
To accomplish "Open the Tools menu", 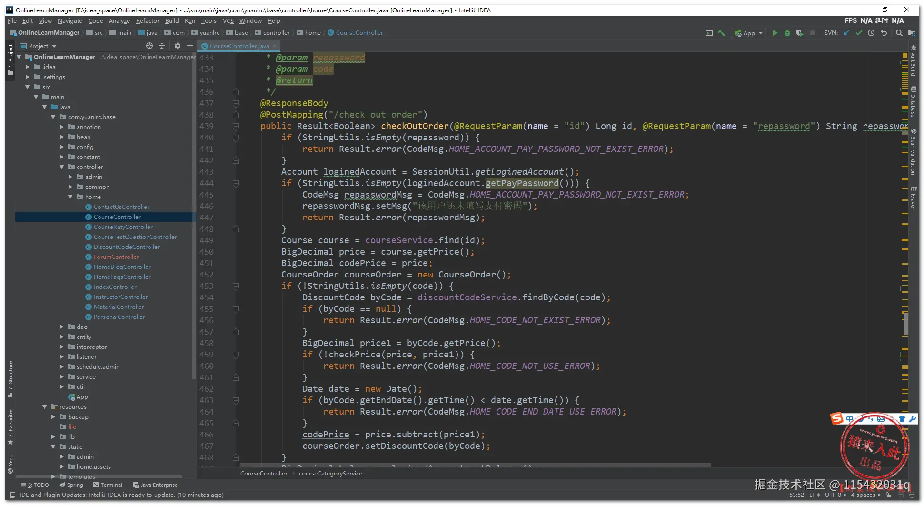I will [x=209, y=21].
